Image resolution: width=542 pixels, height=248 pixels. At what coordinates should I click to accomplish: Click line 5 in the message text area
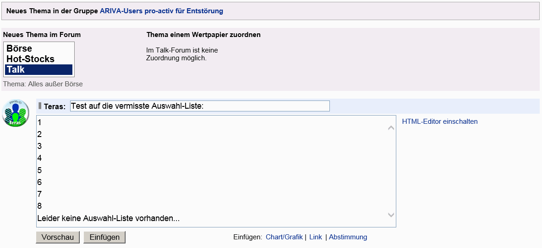[39, 170]
